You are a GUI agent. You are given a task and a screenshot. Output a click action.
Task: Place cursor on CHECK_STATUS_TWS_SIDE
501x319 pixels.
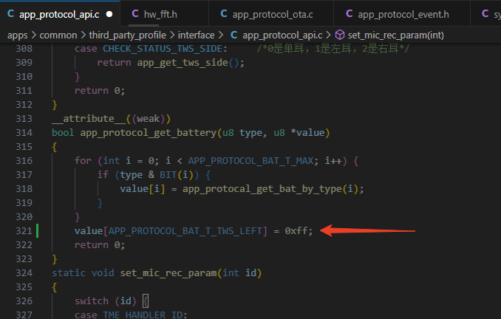tap(163, 49)
